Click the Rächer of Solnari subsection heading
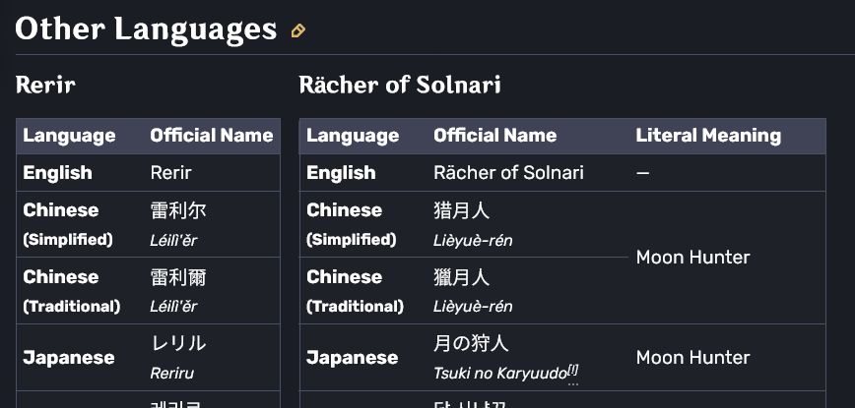855x408 pixels. pyautogui.click(x=400, y=85)
